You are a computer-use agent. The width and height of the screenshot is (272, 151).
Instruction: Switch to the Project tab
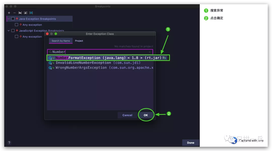tap(79, 41)
